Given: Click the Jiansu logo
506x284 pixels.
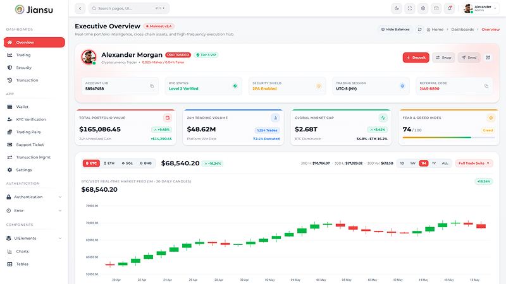Looking at the screenshot, I should pyautogui.click(x=34, y=9).
